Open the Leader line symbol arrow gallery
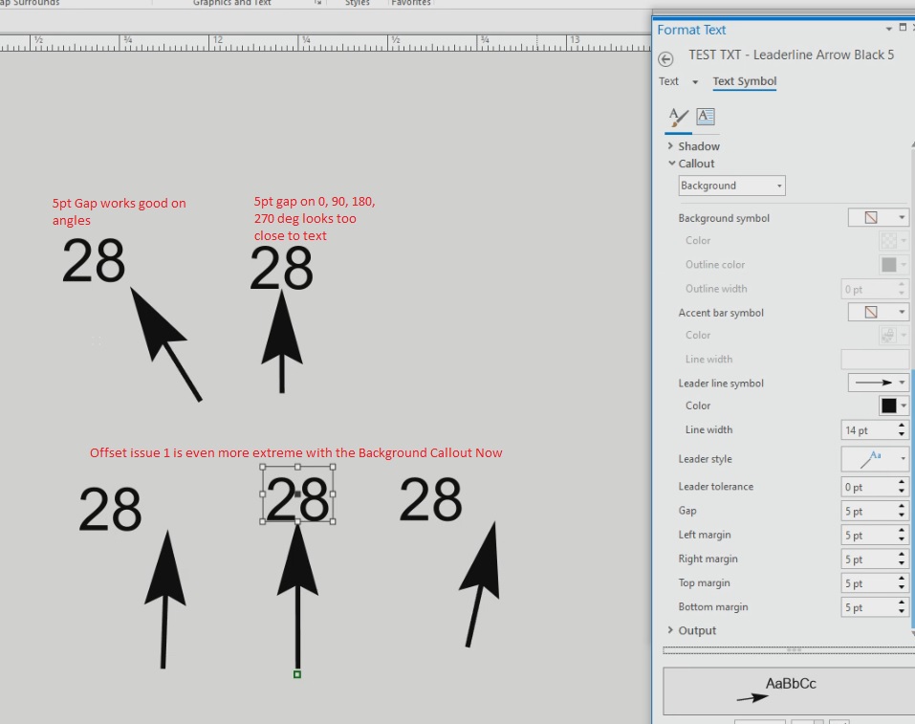 point(876,383)
